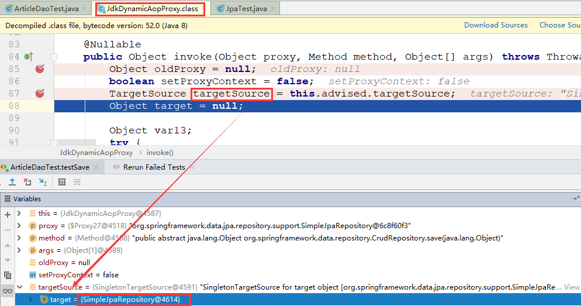Close the Rerun Failed Tests debug tab
Image resolution: width=581 pixels, height=306 pixels.
[x=192, y=167]
